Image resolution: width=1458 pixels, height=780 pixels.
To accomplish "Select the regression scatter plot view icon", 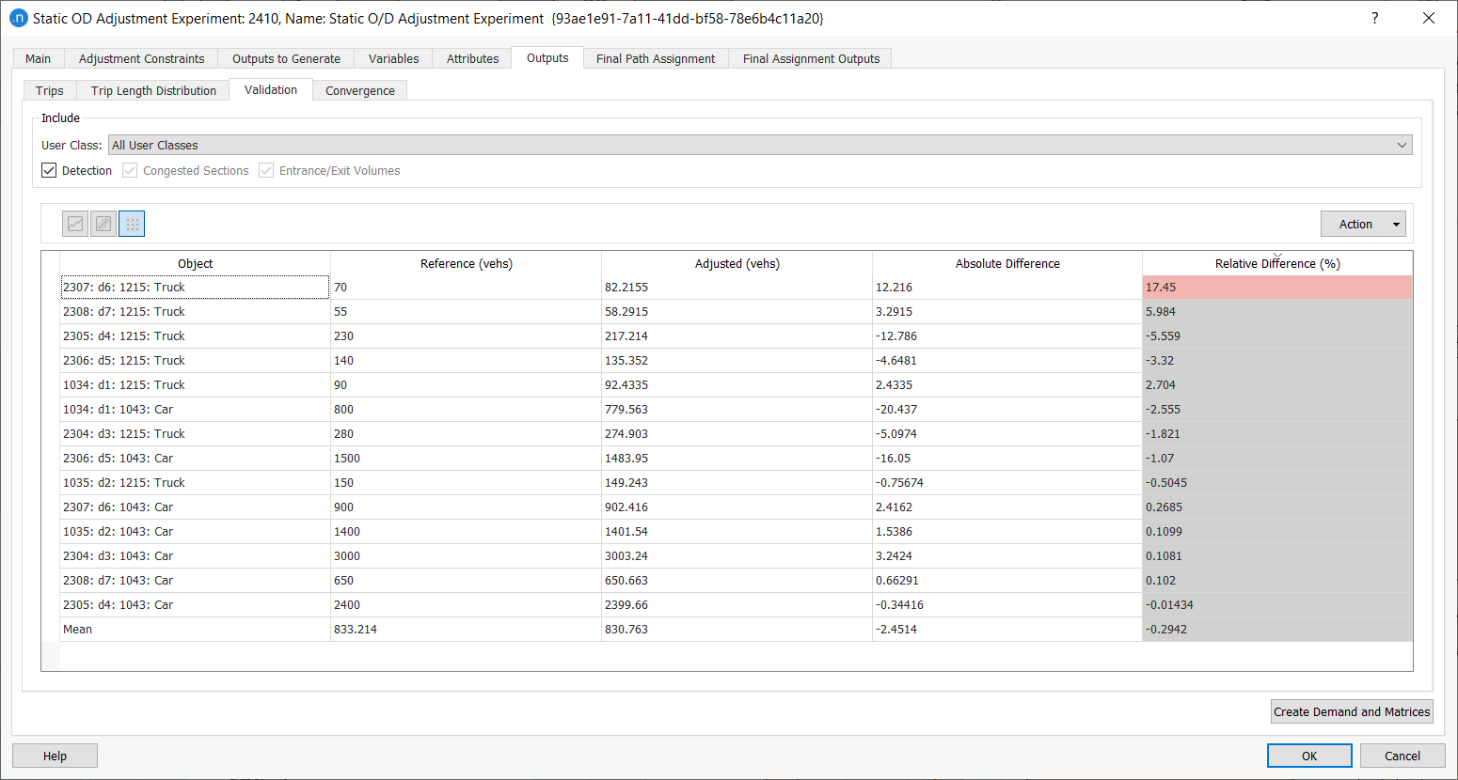I will 103,224.
